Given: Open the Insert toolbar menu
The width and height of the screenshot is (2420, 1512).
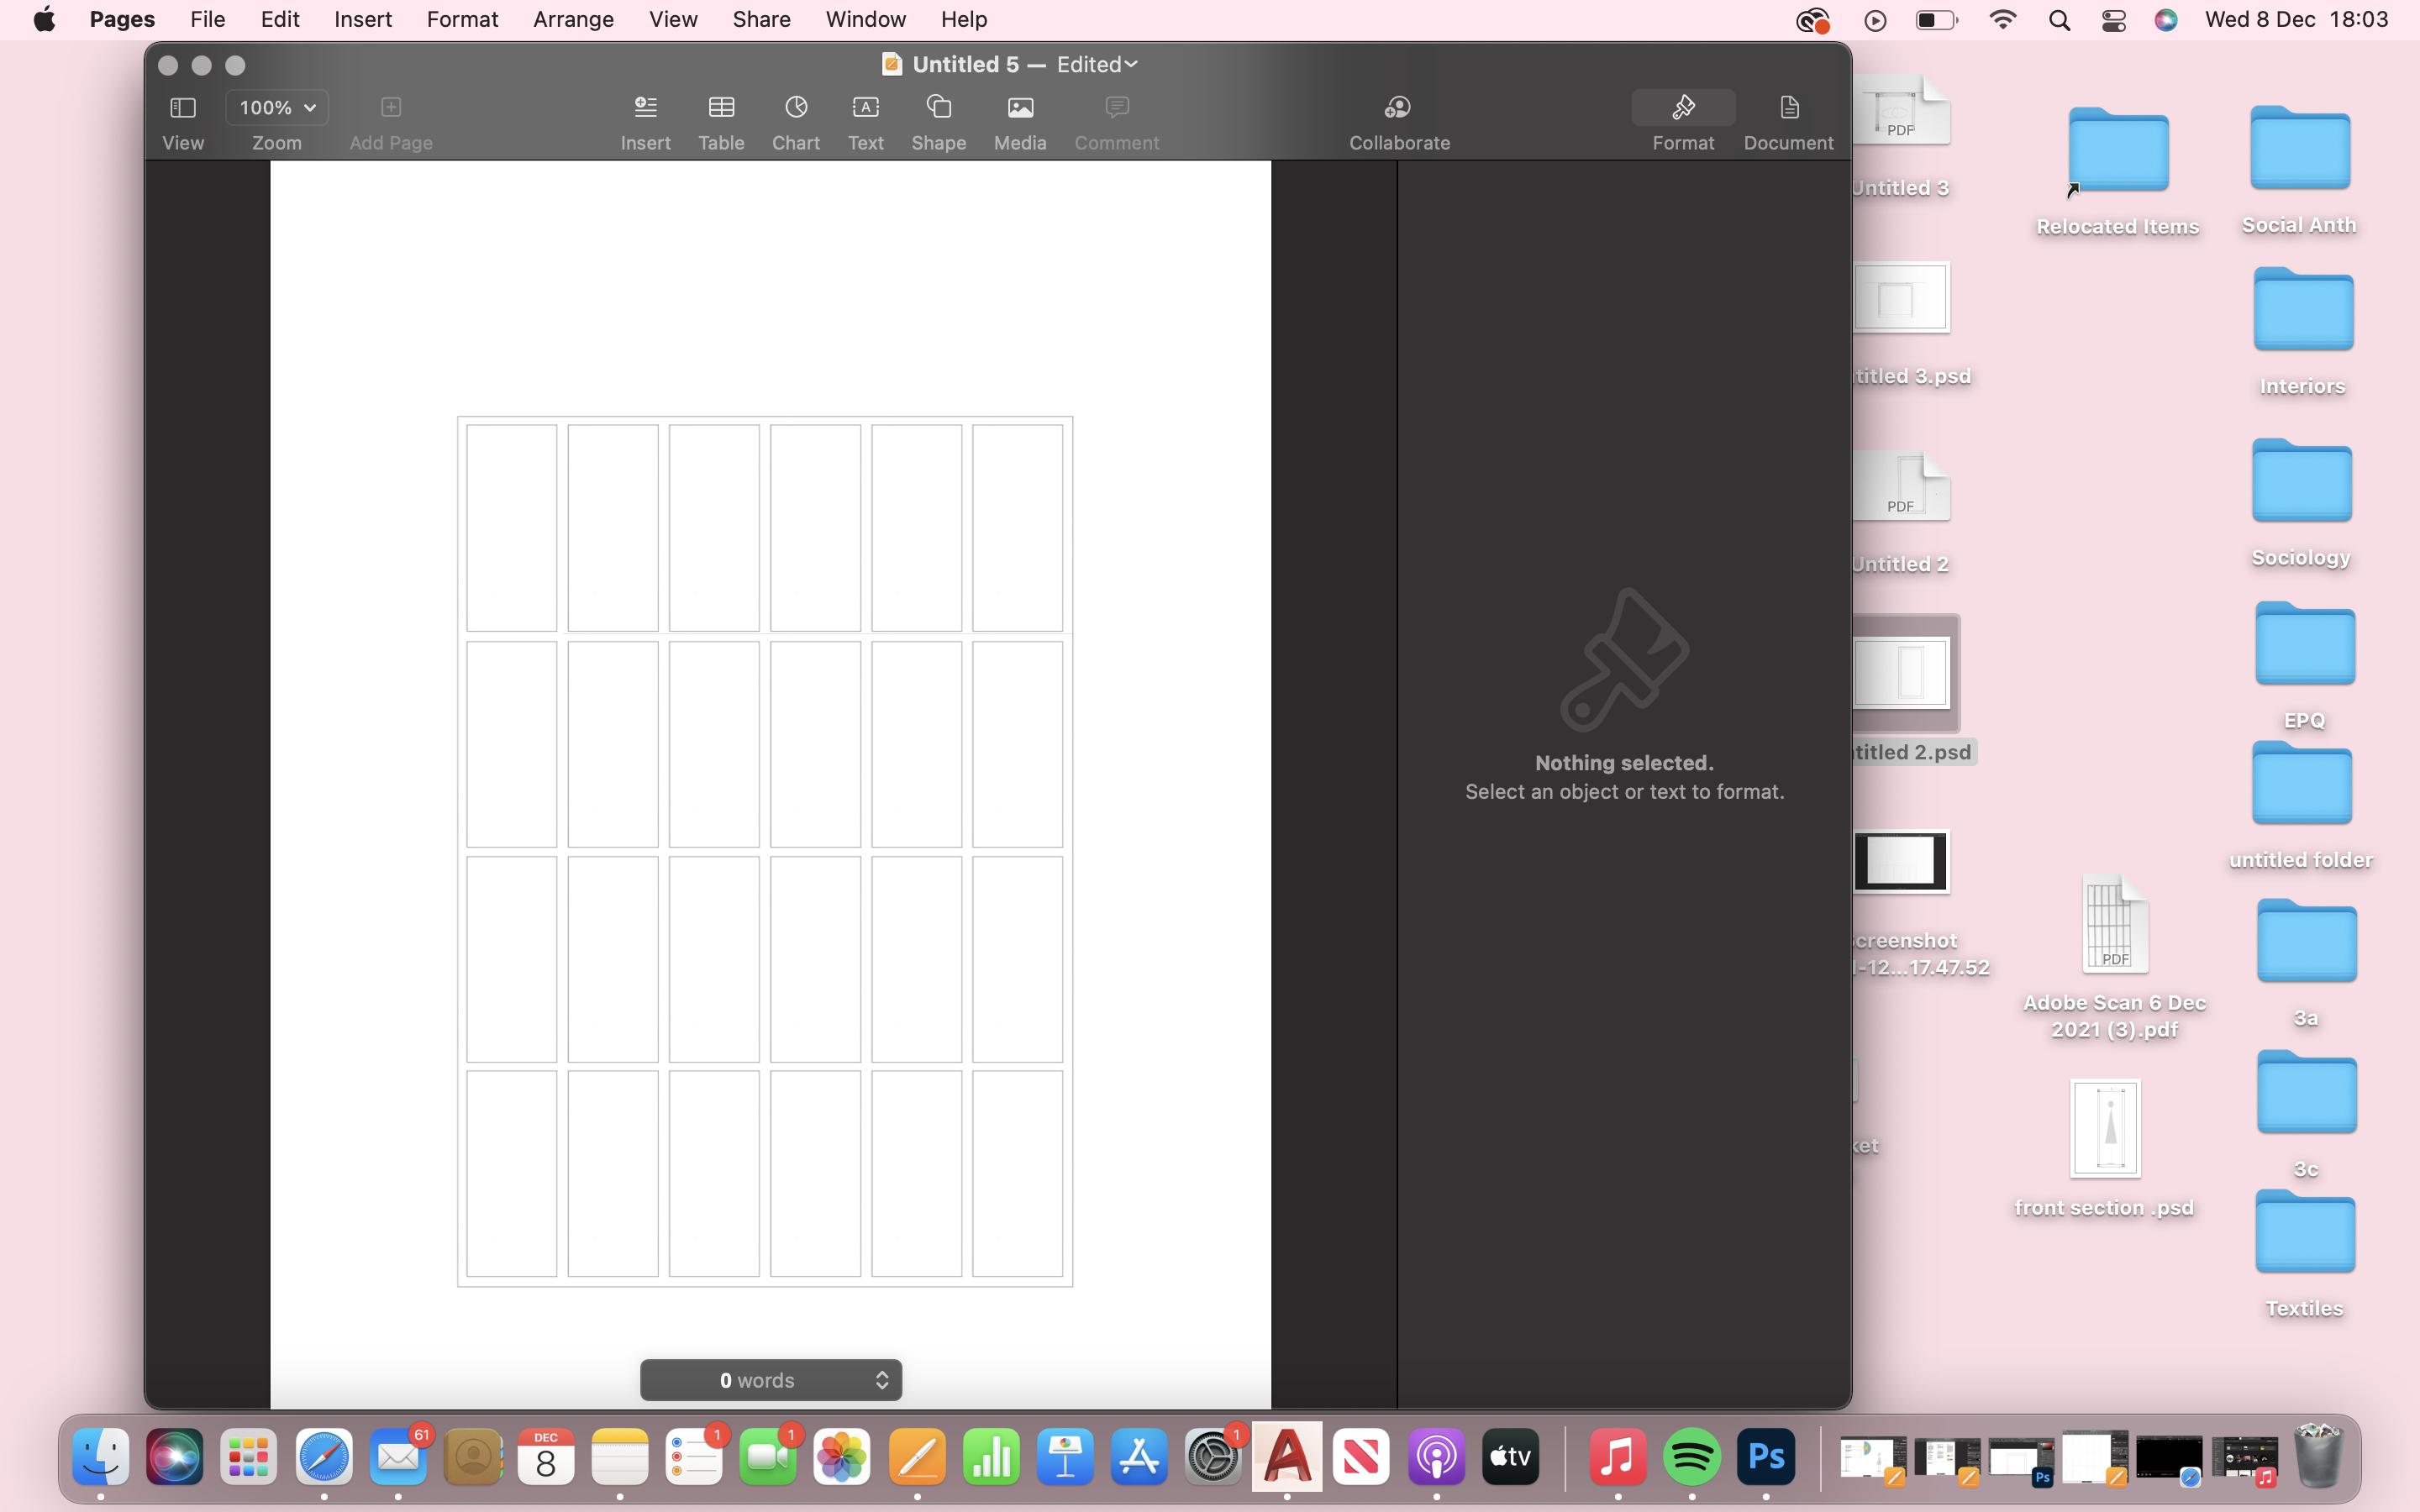Looking at the screenshot, I should [x=645, y=108].
